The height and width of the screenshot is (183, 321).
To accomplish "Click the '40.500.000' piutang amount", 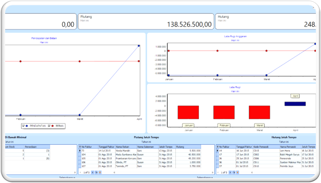I will 188,155.
